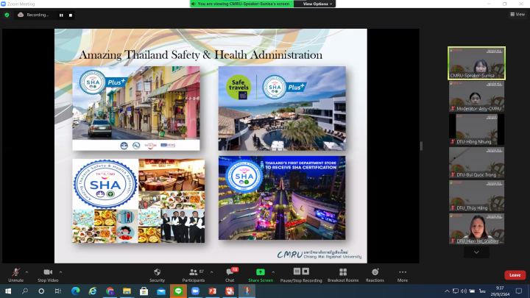The width and height of the screenshot is (530, 298).
Task: Expand the caret next to Participants
Action: pyautogui.click(x=211, y=272)
